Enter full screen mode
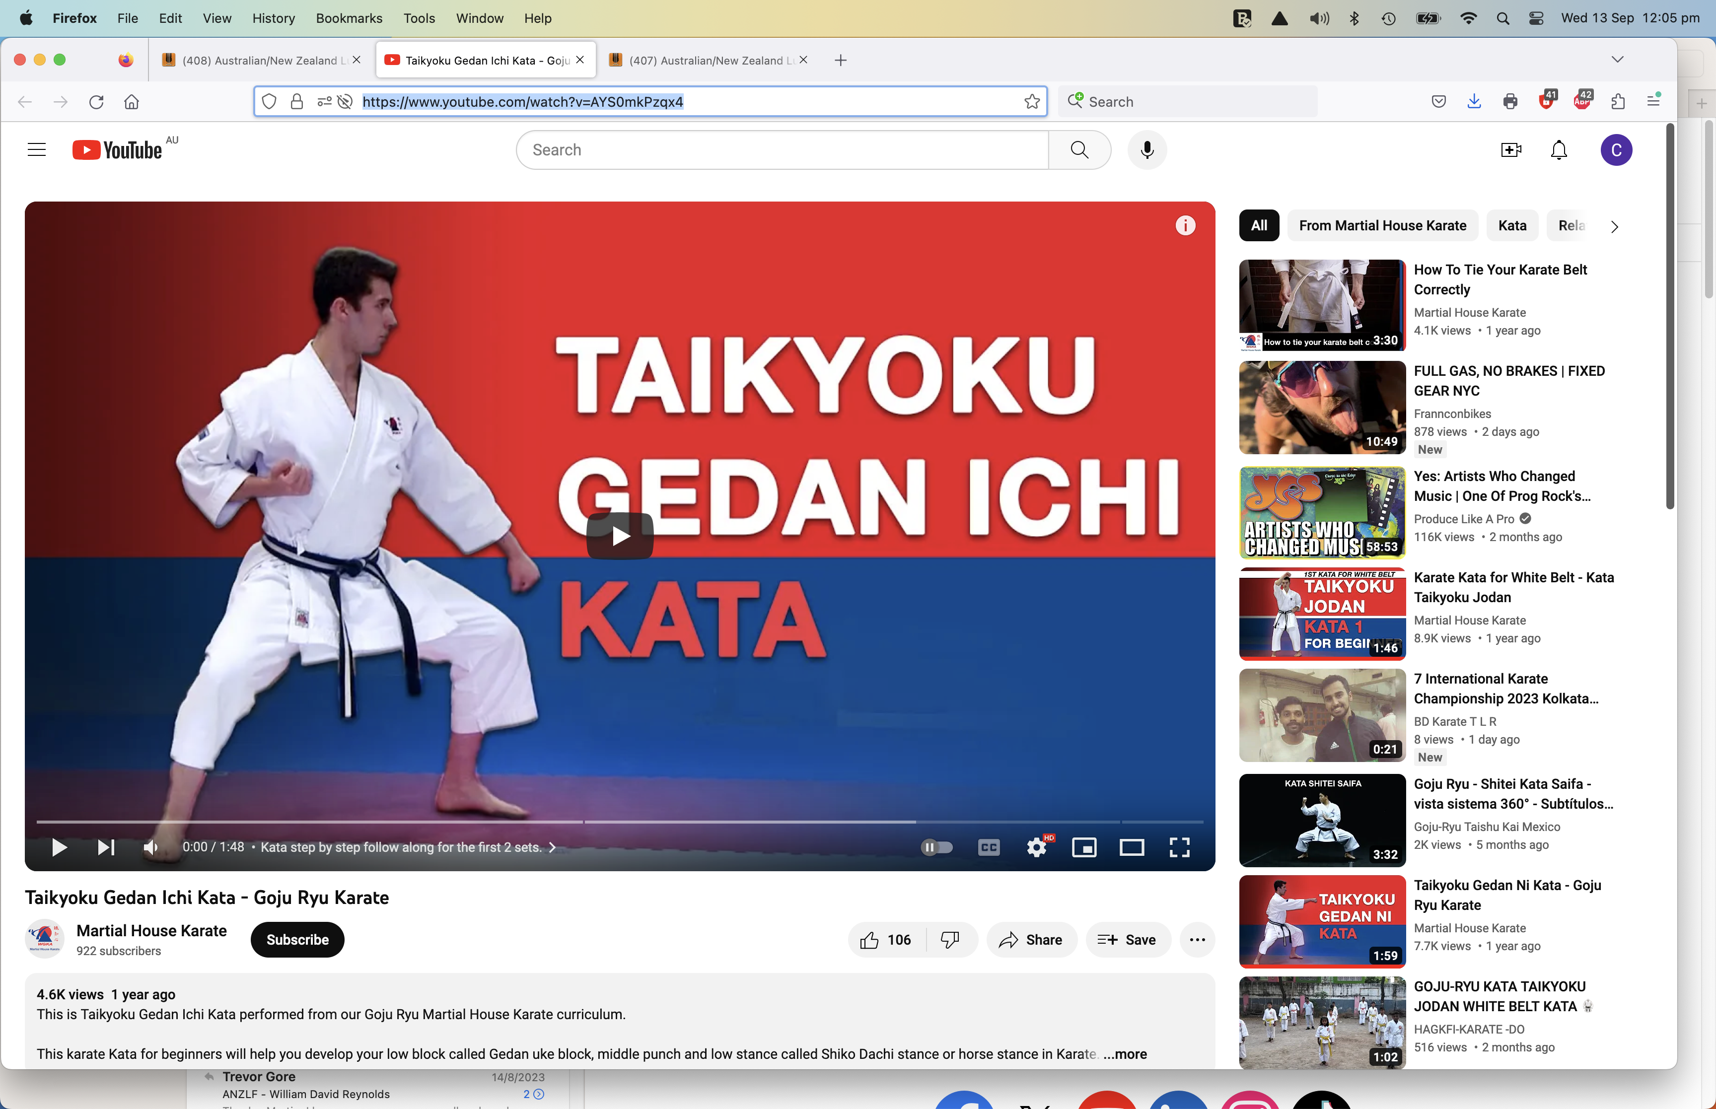Viewport: 1716px width, 1109px height. tap(1179, 847)
